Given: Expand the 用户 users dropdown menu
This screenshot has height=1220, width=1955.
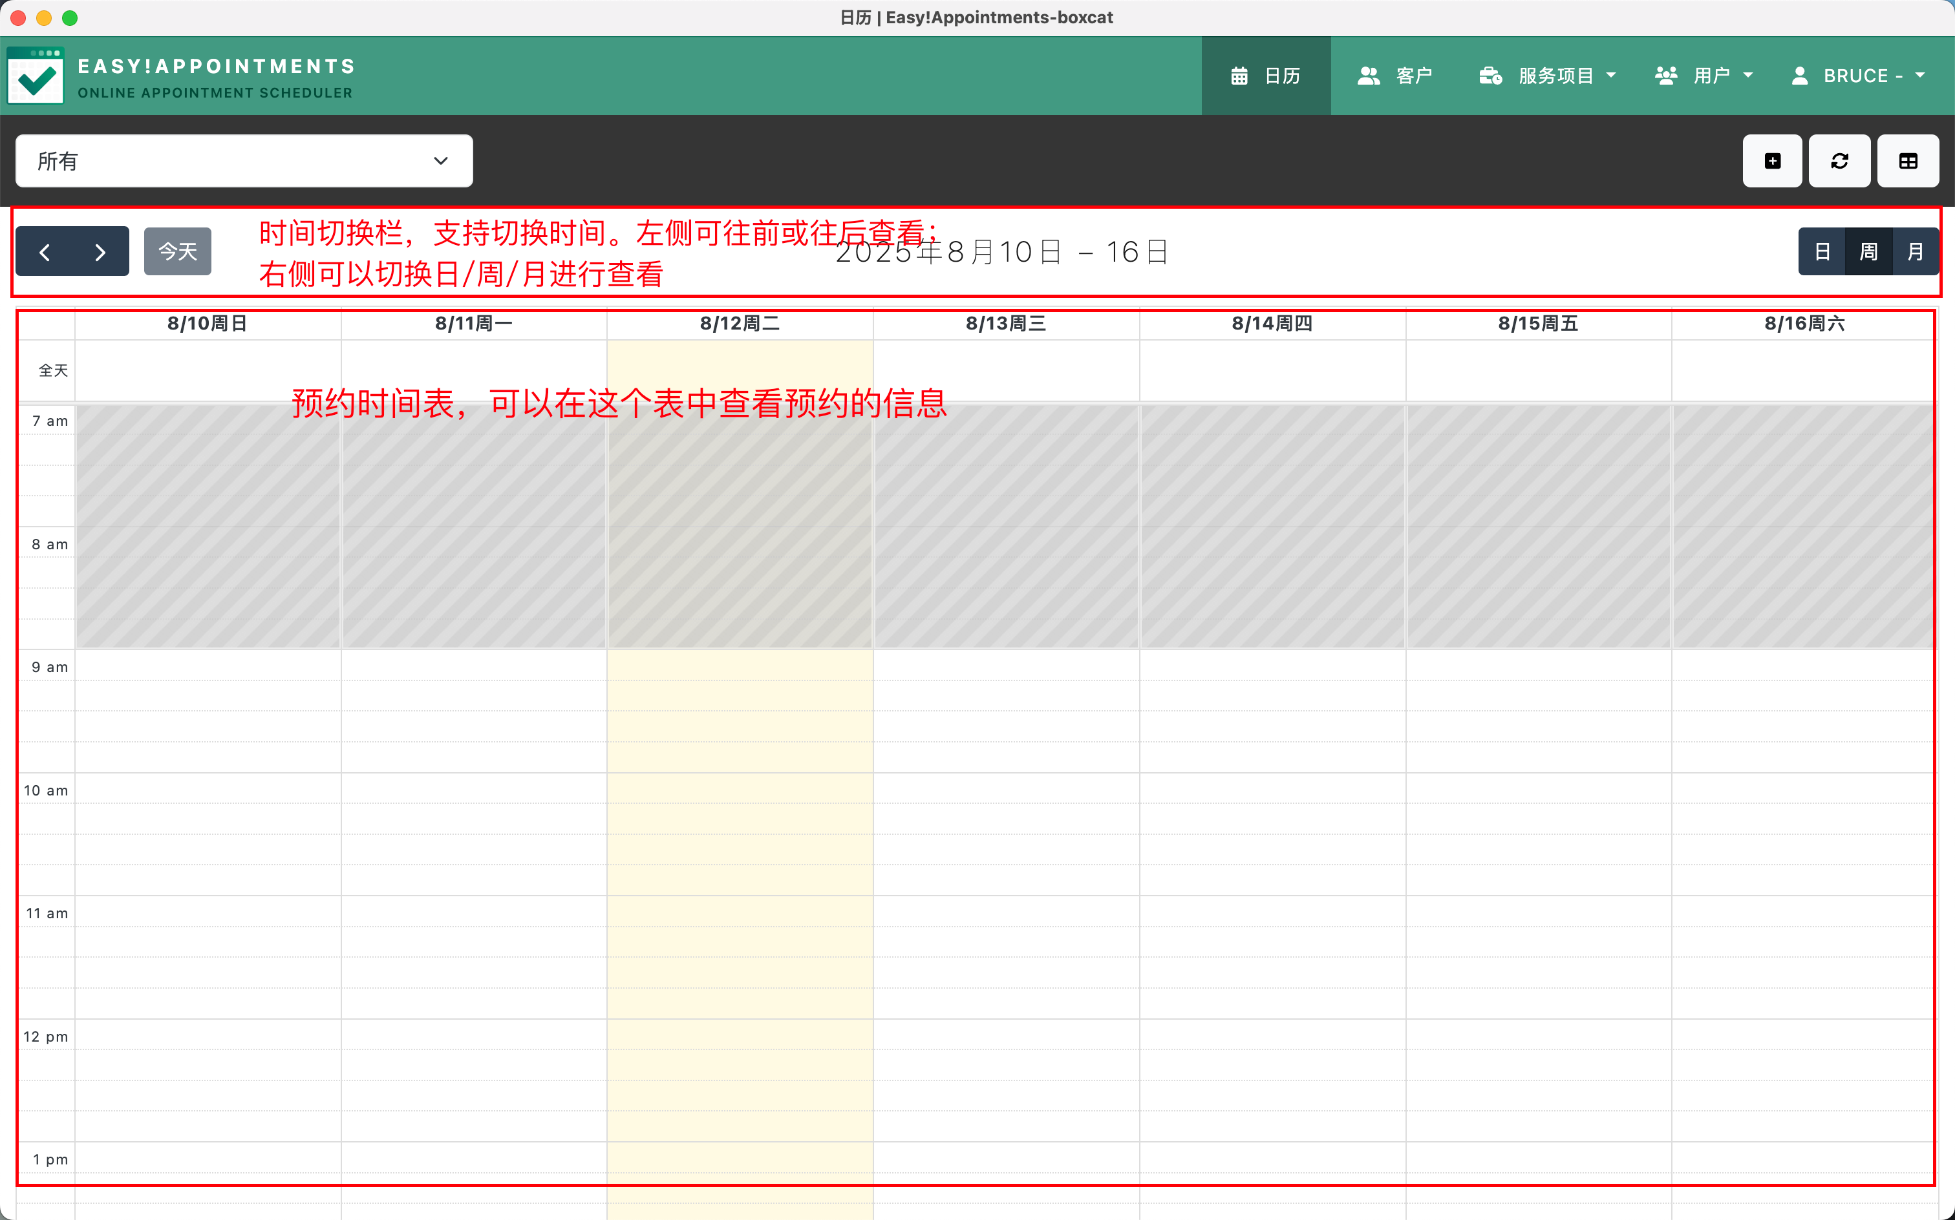Looking at the screenshot, I should point(1703,76).
